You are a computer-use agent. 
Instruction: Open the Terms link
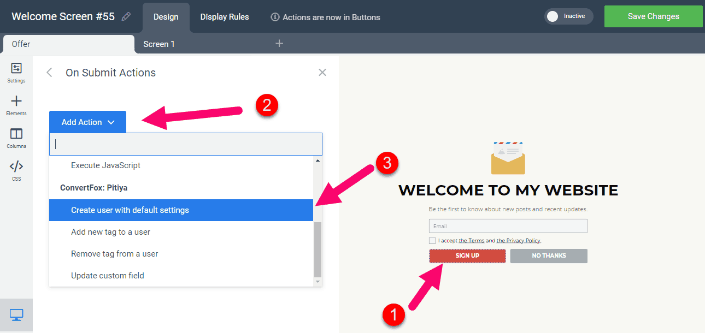(x=472, y=241)
